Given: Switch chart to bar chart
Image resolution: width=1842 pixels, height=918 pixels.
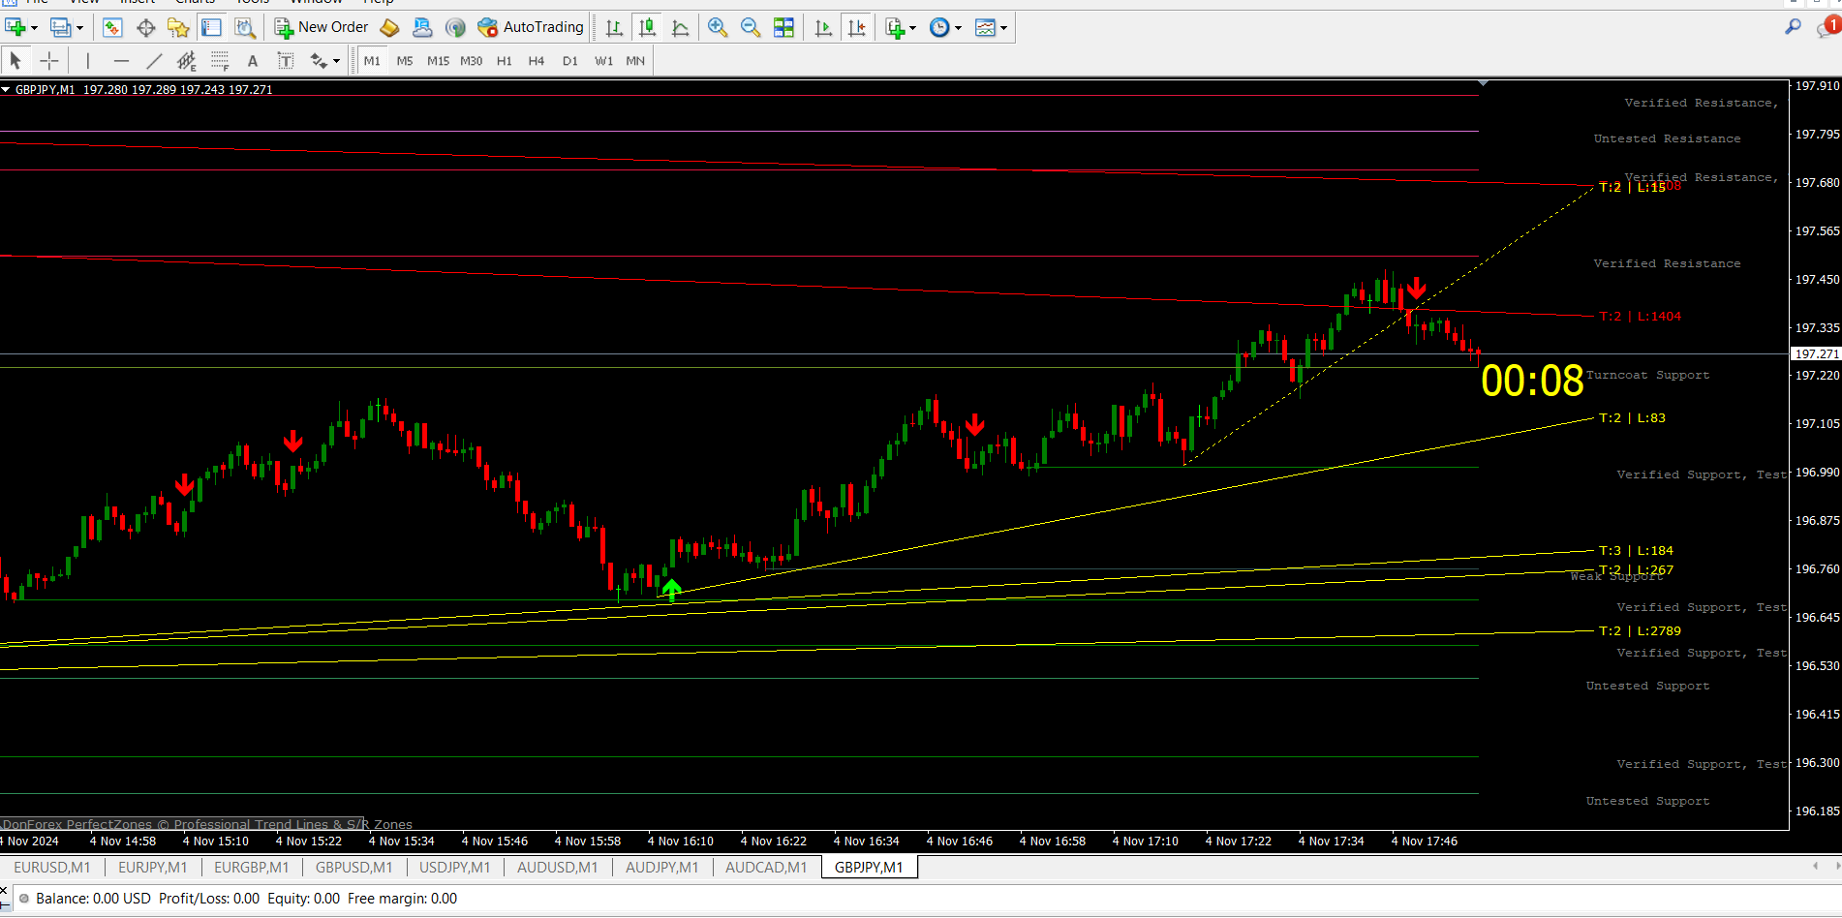Looking at the screenshot, I should [614, 27].
